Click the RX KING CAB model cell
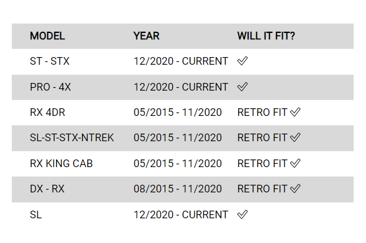 61,163
